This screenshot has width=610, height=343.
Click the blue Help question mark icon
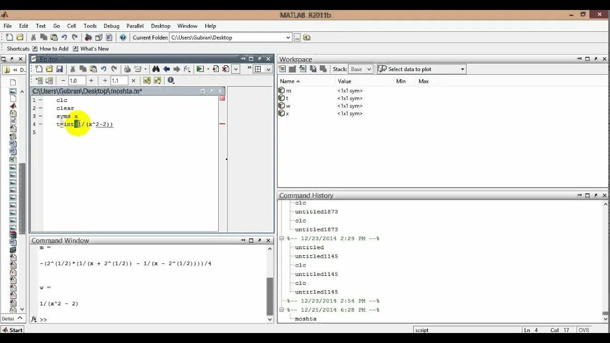(123, 37)
